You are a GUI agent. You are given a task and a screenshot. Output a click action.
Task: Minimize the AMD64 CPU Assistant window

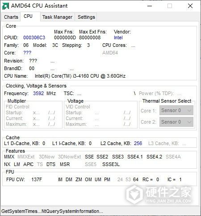[x=150, y=6]
